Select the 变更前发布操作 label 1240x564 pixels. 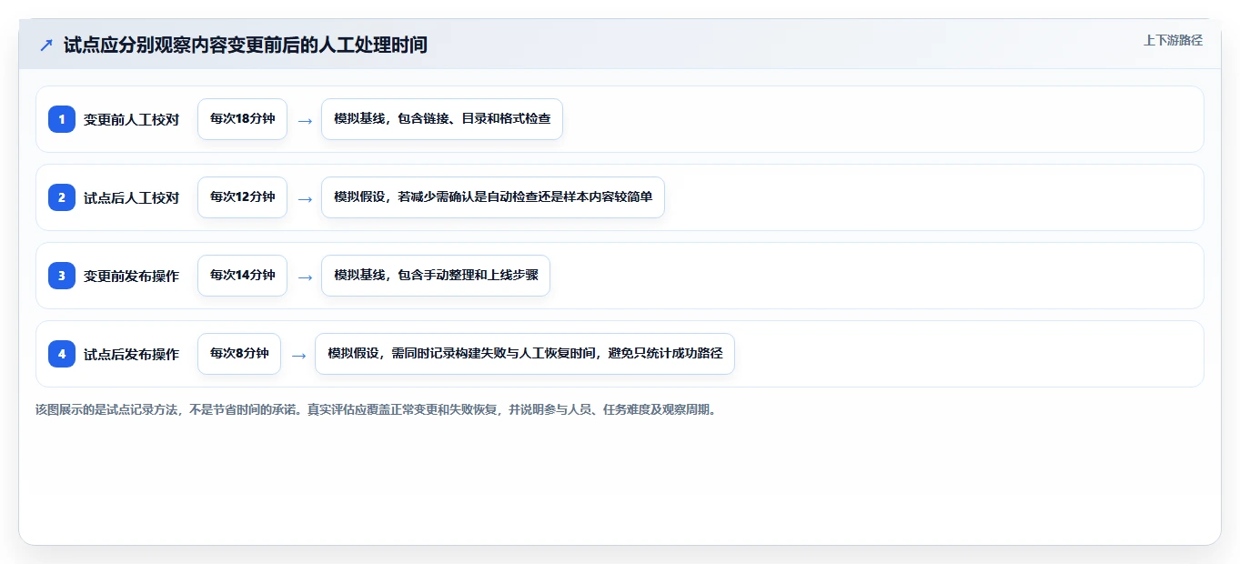(x=131, y=276)
